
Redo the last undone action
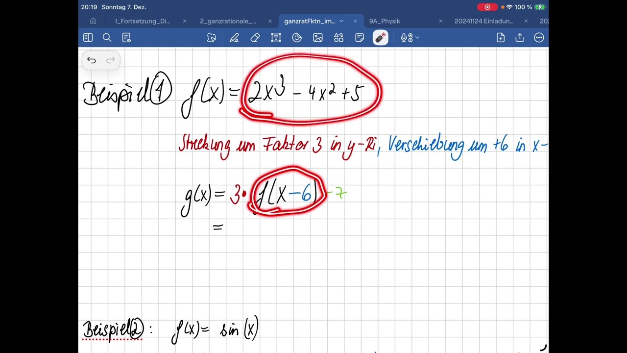(x=110, y=60)
